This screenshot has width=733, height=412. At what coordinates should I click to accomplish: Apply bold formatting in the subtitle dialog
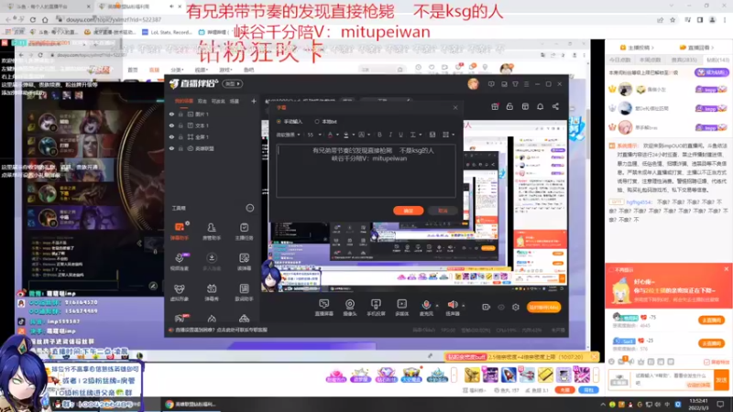[x=379, y=135]
